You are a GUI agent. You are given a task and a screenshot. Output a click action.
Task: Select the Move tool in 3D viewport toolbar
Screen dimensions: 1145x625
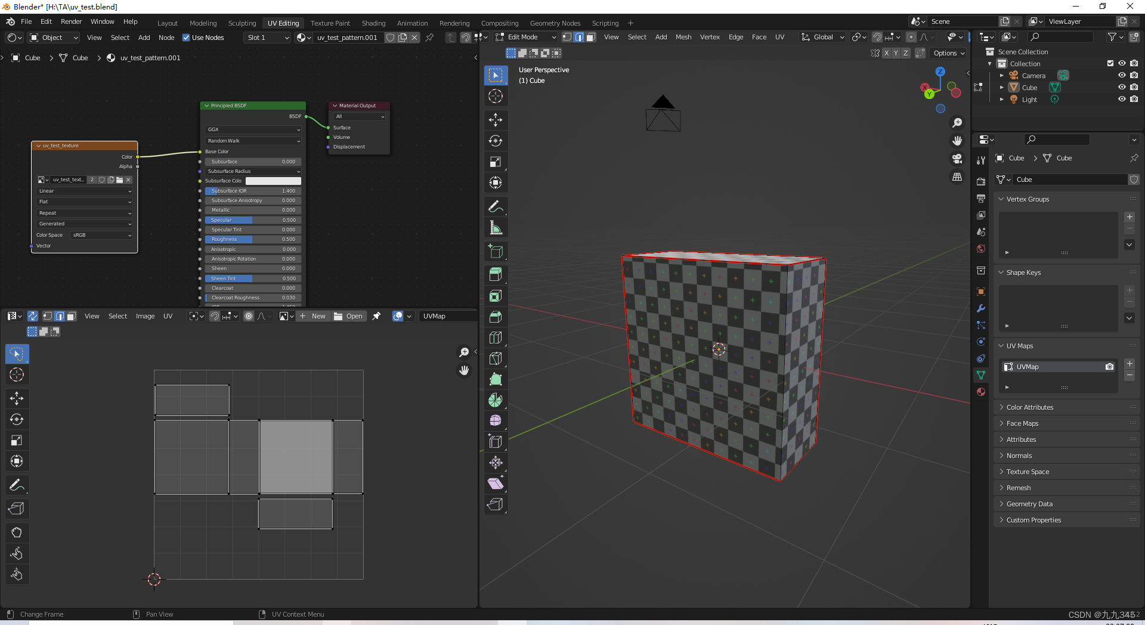tap(495, 120)
